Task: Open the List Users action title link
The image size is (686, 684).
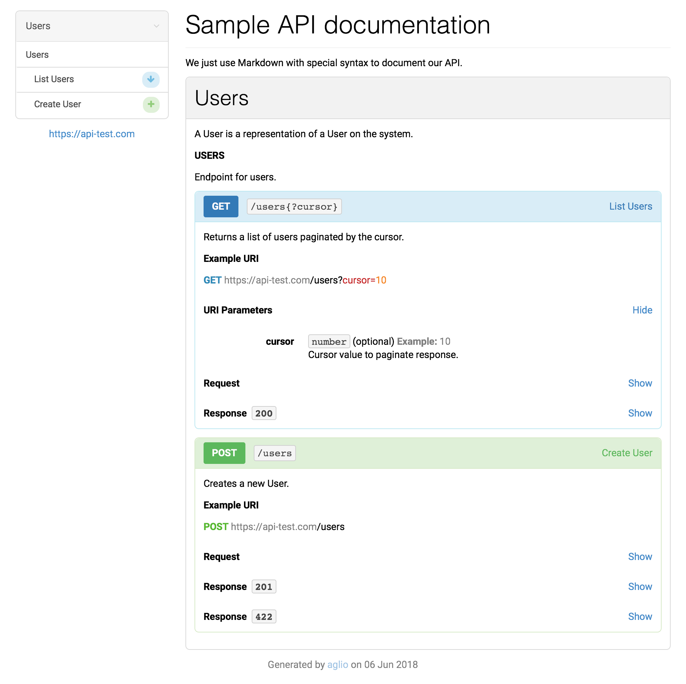Action: (x=631, y=207)
